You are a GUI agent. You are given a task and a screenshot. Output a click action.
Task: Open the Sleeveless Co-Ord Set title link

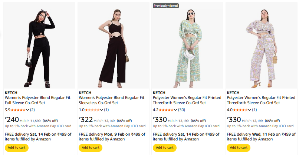click(x=111, y=100)
